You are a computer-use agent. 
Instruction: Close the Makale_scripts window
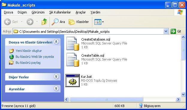point(182,5)
